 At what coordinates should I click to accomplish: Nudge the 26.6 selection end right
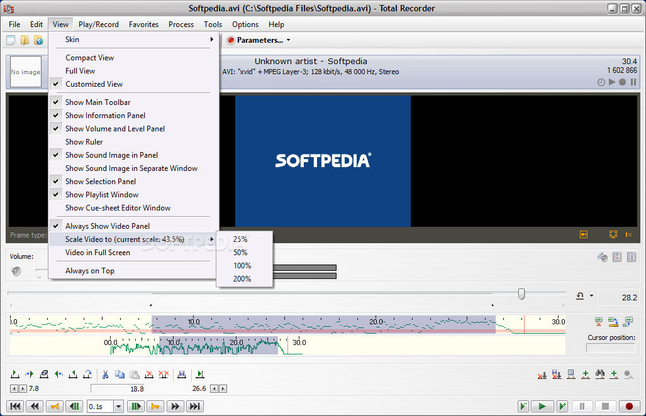coord(223,388)
